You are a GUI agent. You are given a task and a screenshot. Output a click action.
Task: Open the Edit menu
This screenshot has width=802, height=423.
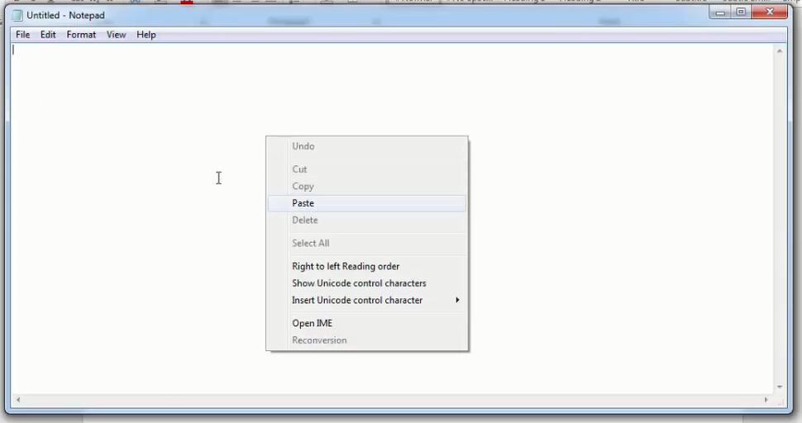48,35
